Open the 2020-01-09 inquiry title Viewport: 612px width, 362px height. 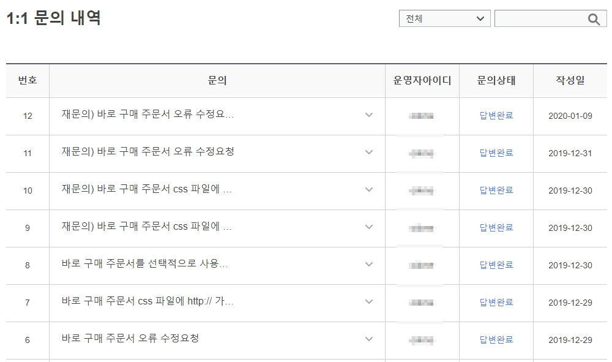tap(147, 115)
